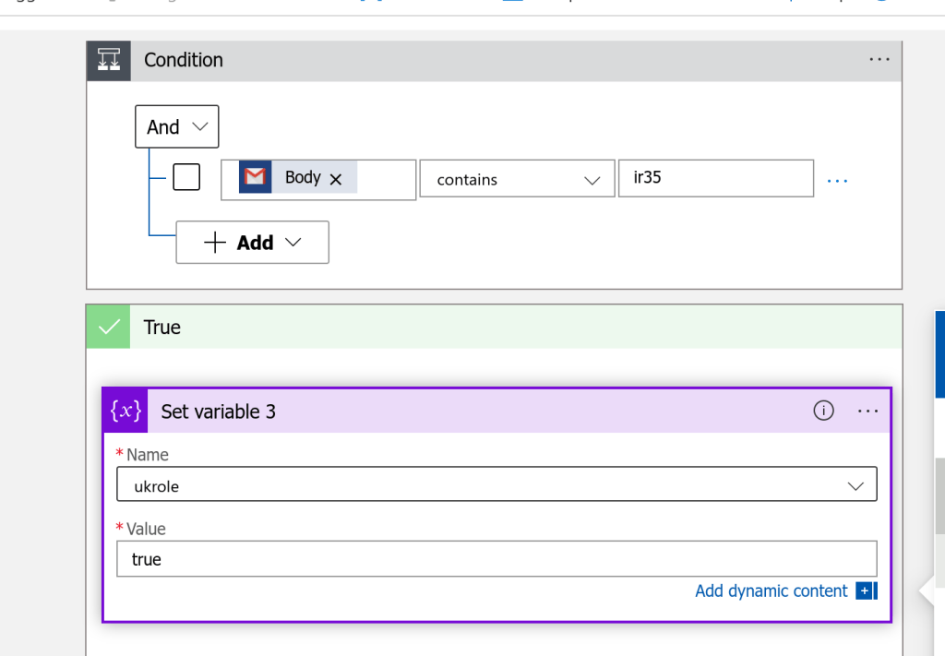Click the Condition action icon

(109, 60)
